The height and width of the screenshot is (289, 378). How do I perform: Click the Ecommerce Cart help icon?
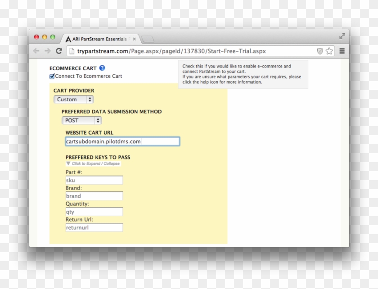click(102, 68)
